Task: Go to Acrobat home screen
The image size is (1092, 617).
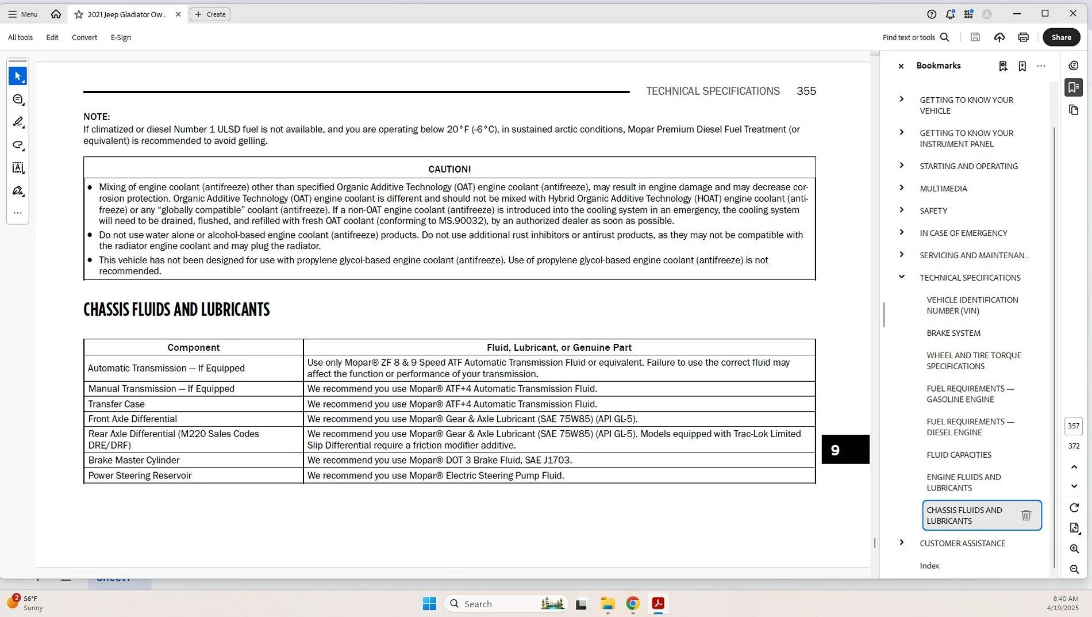Action: click(x=56, y=14)
